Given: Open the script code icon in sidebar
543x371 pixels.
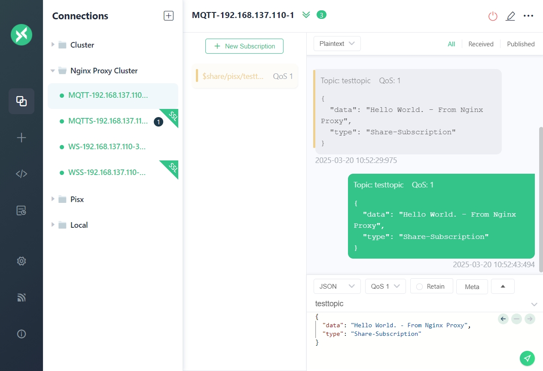Looking at the screenshot, I should pyautogui.click(x=21, y=174).
